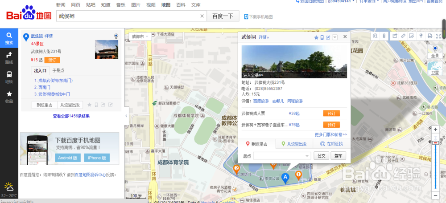Click the place marker pin tool

click(x=421, y=36)
